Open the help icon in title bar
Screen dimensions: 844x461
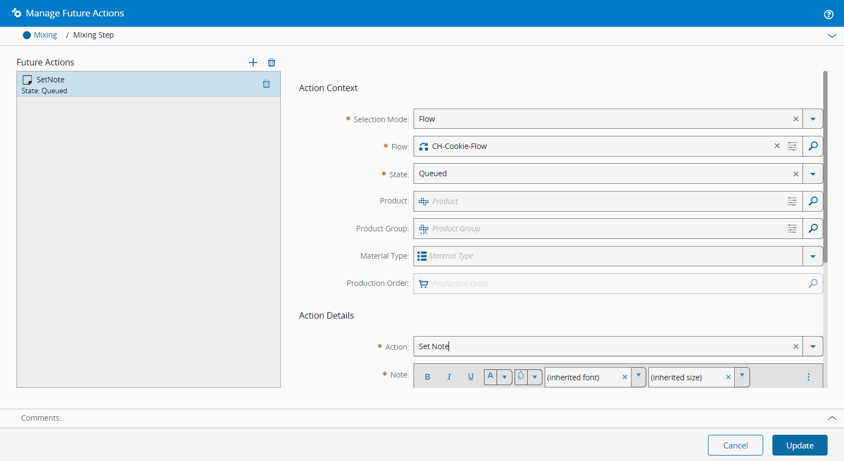828,14
